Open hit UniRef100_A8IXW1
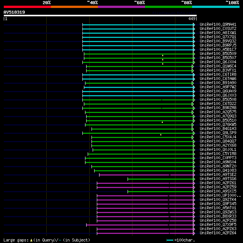The height and width of the screenshot is (243, 243). coord(218,33)
